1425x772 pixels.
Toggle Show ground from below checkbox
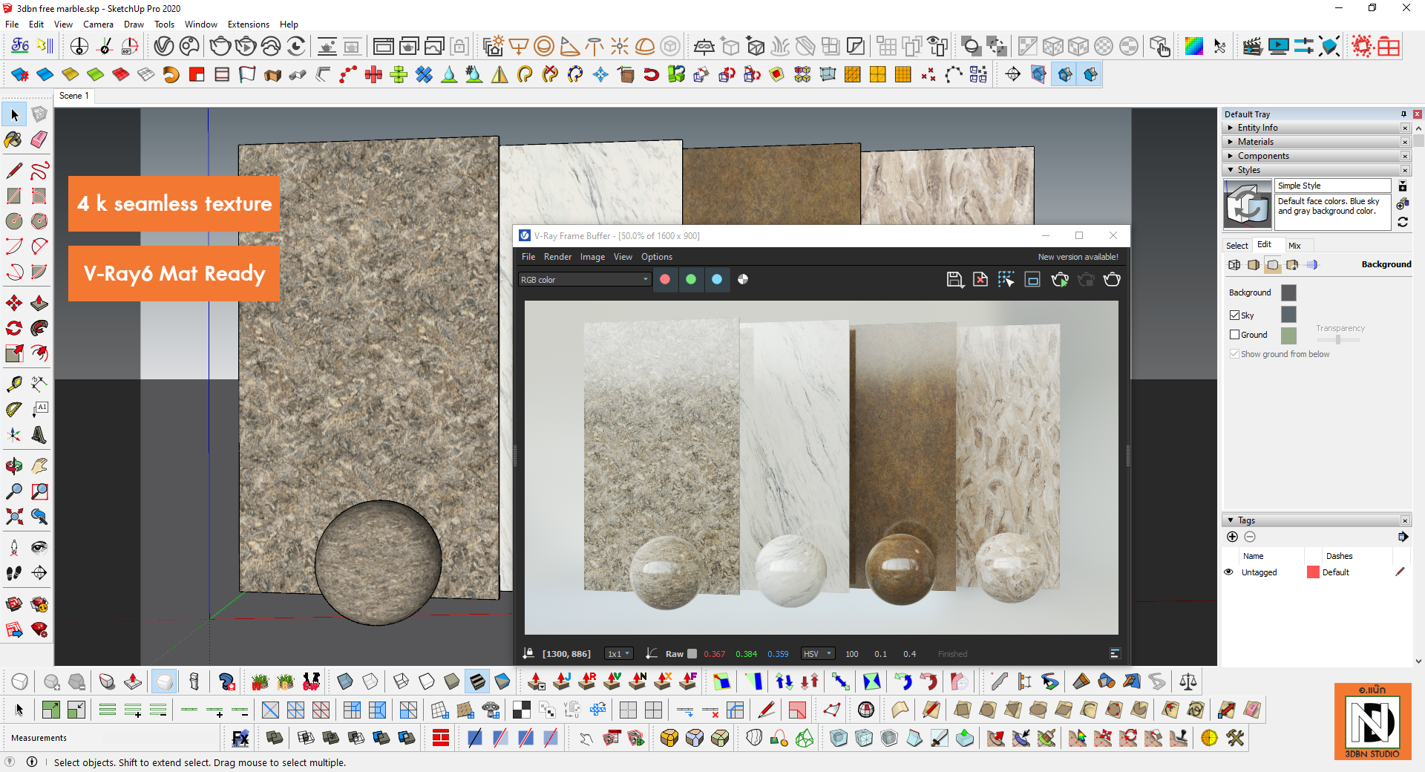coord(1235,354)
